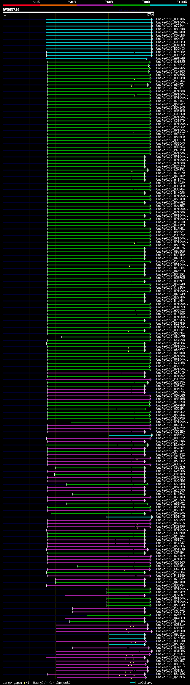Screen dimensions: 190x685
Task: Click UniRef100_C1N9Q3 label
Action: click(170, 72)
